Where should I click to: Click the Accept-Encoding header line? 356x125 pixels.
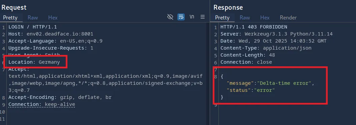pyautogui.click(x=60, y=97)
